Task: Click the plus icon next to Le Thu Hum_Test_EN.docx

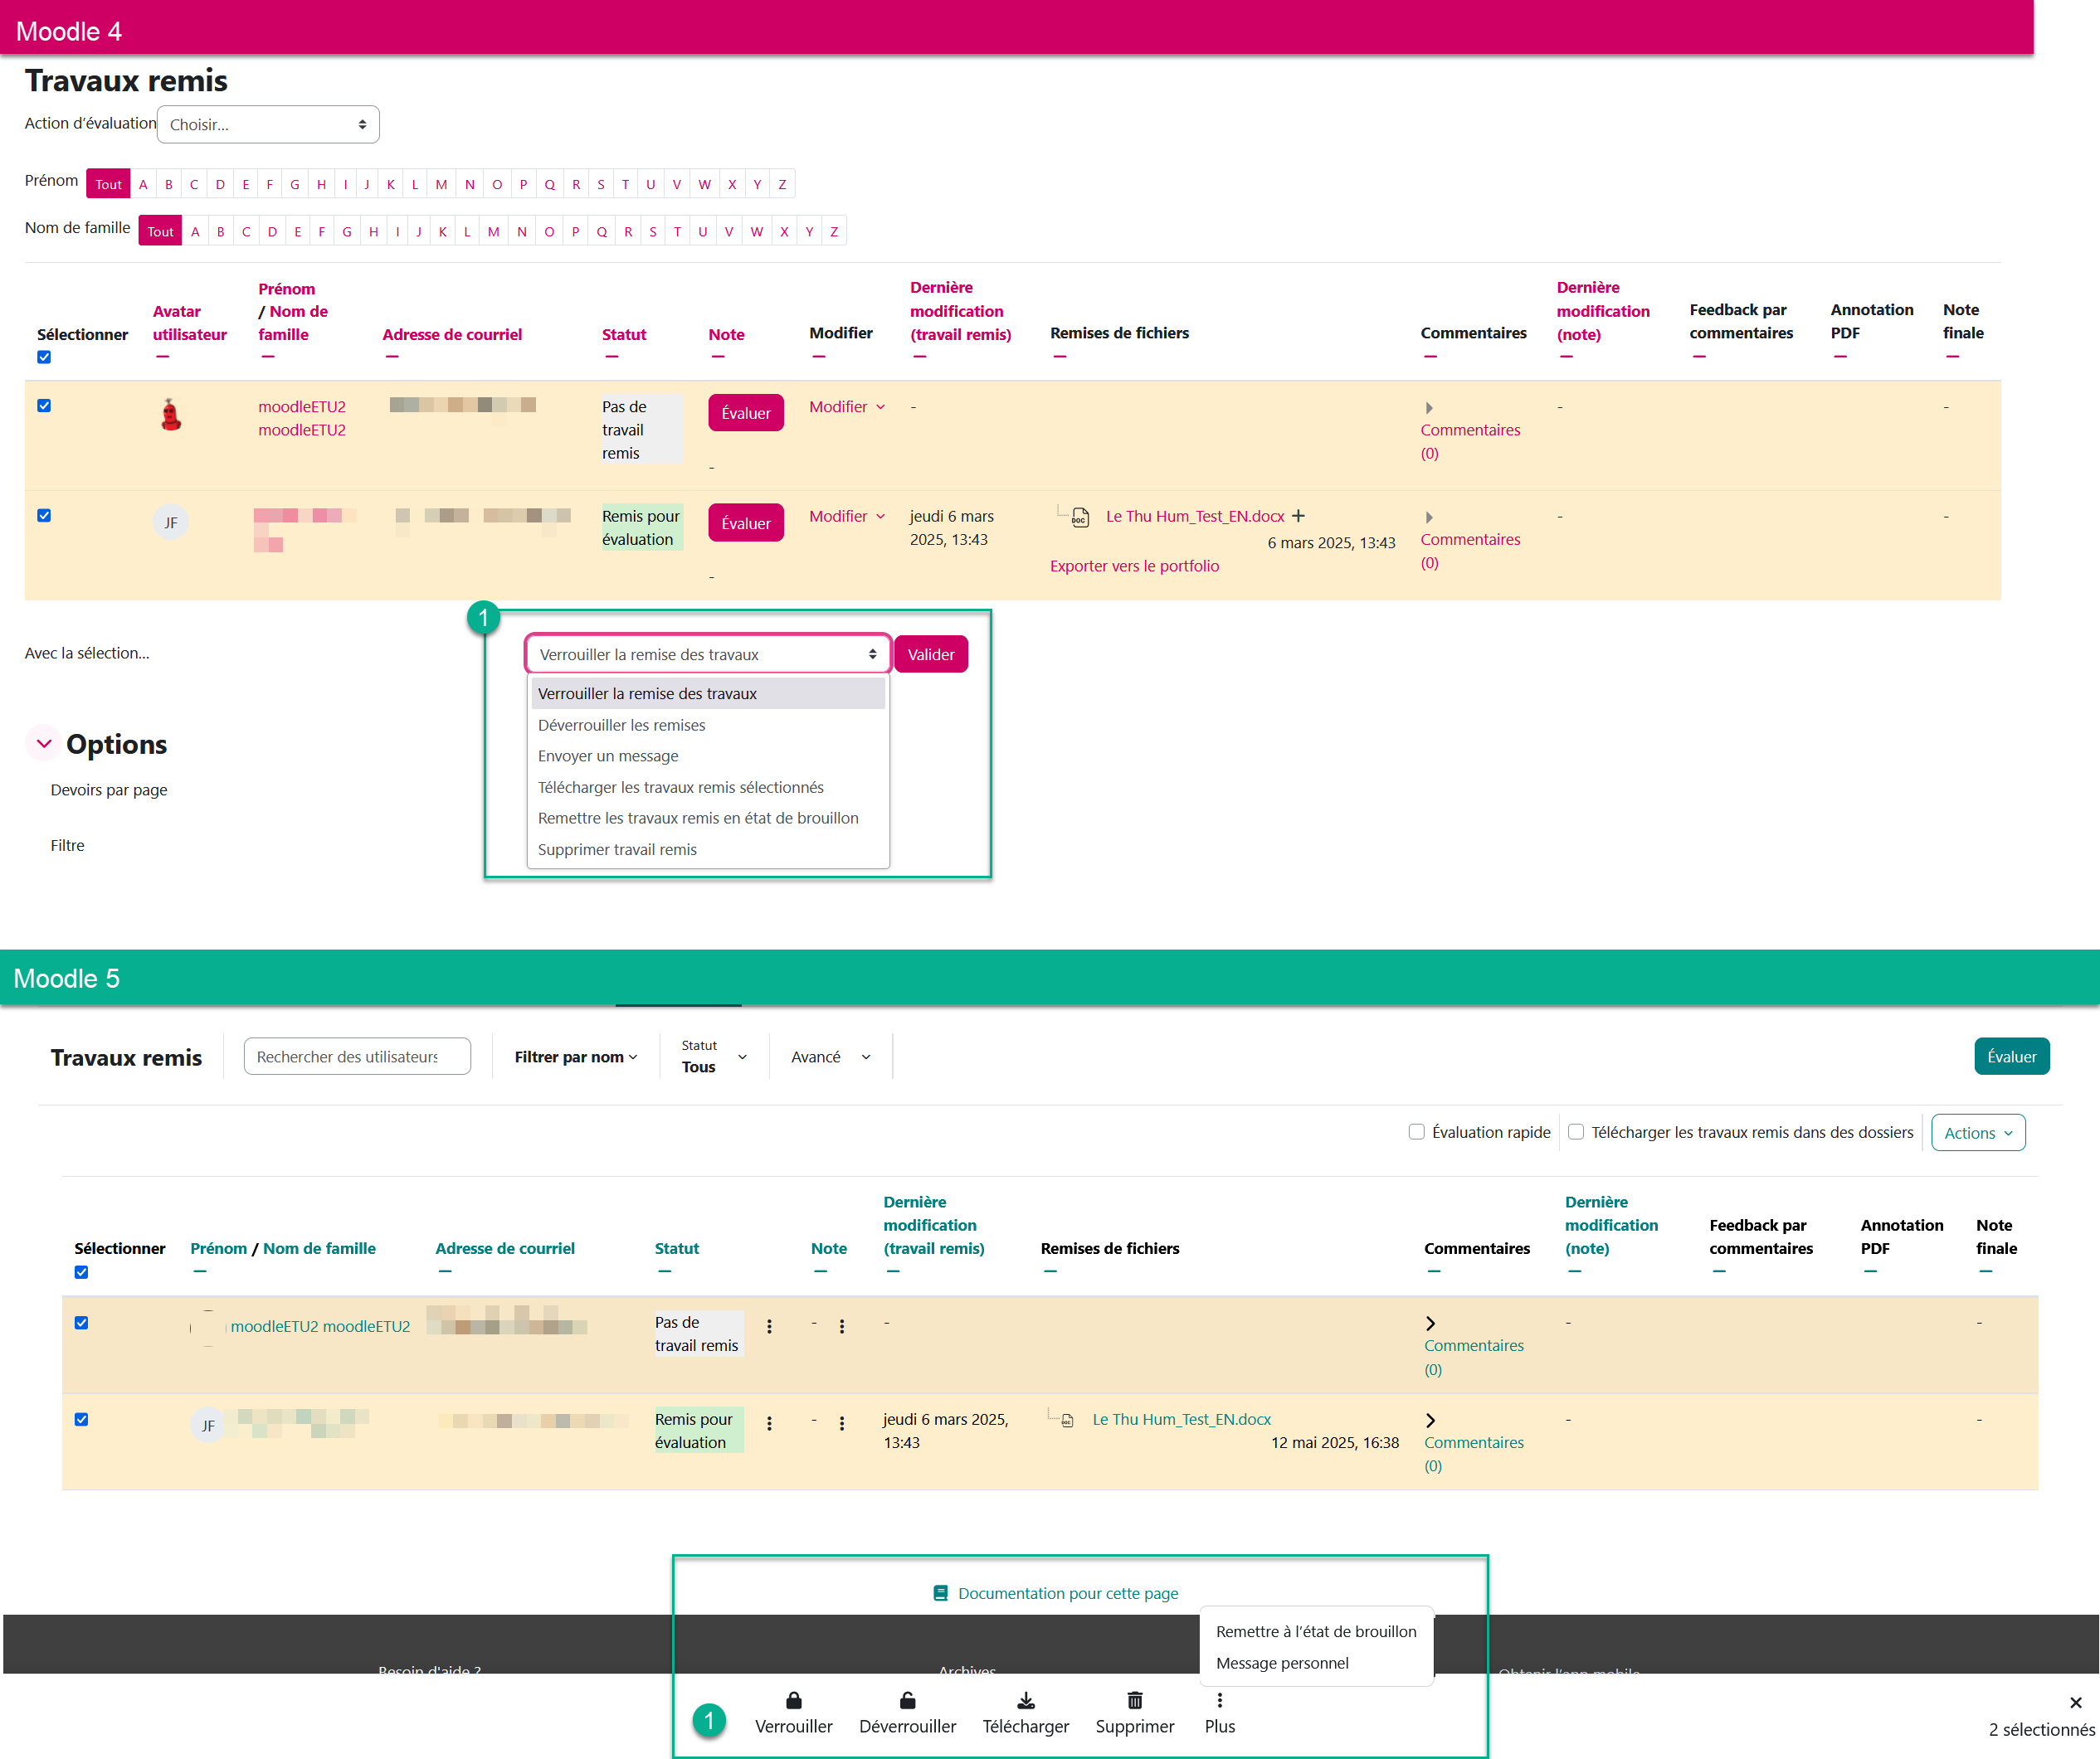Action: 1298,516
